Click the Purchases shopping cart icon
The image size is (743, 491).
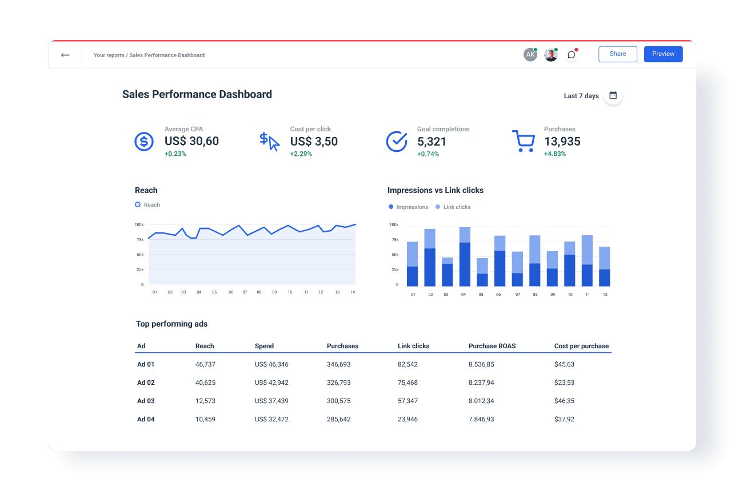[524, 142]
